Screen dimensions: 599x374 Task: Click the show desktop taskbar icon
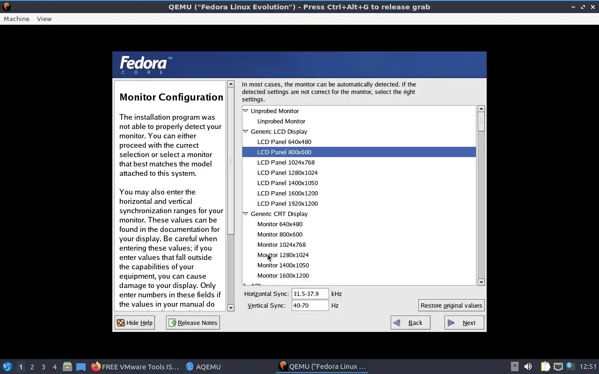pyautogui.click(x=81, y=367)
